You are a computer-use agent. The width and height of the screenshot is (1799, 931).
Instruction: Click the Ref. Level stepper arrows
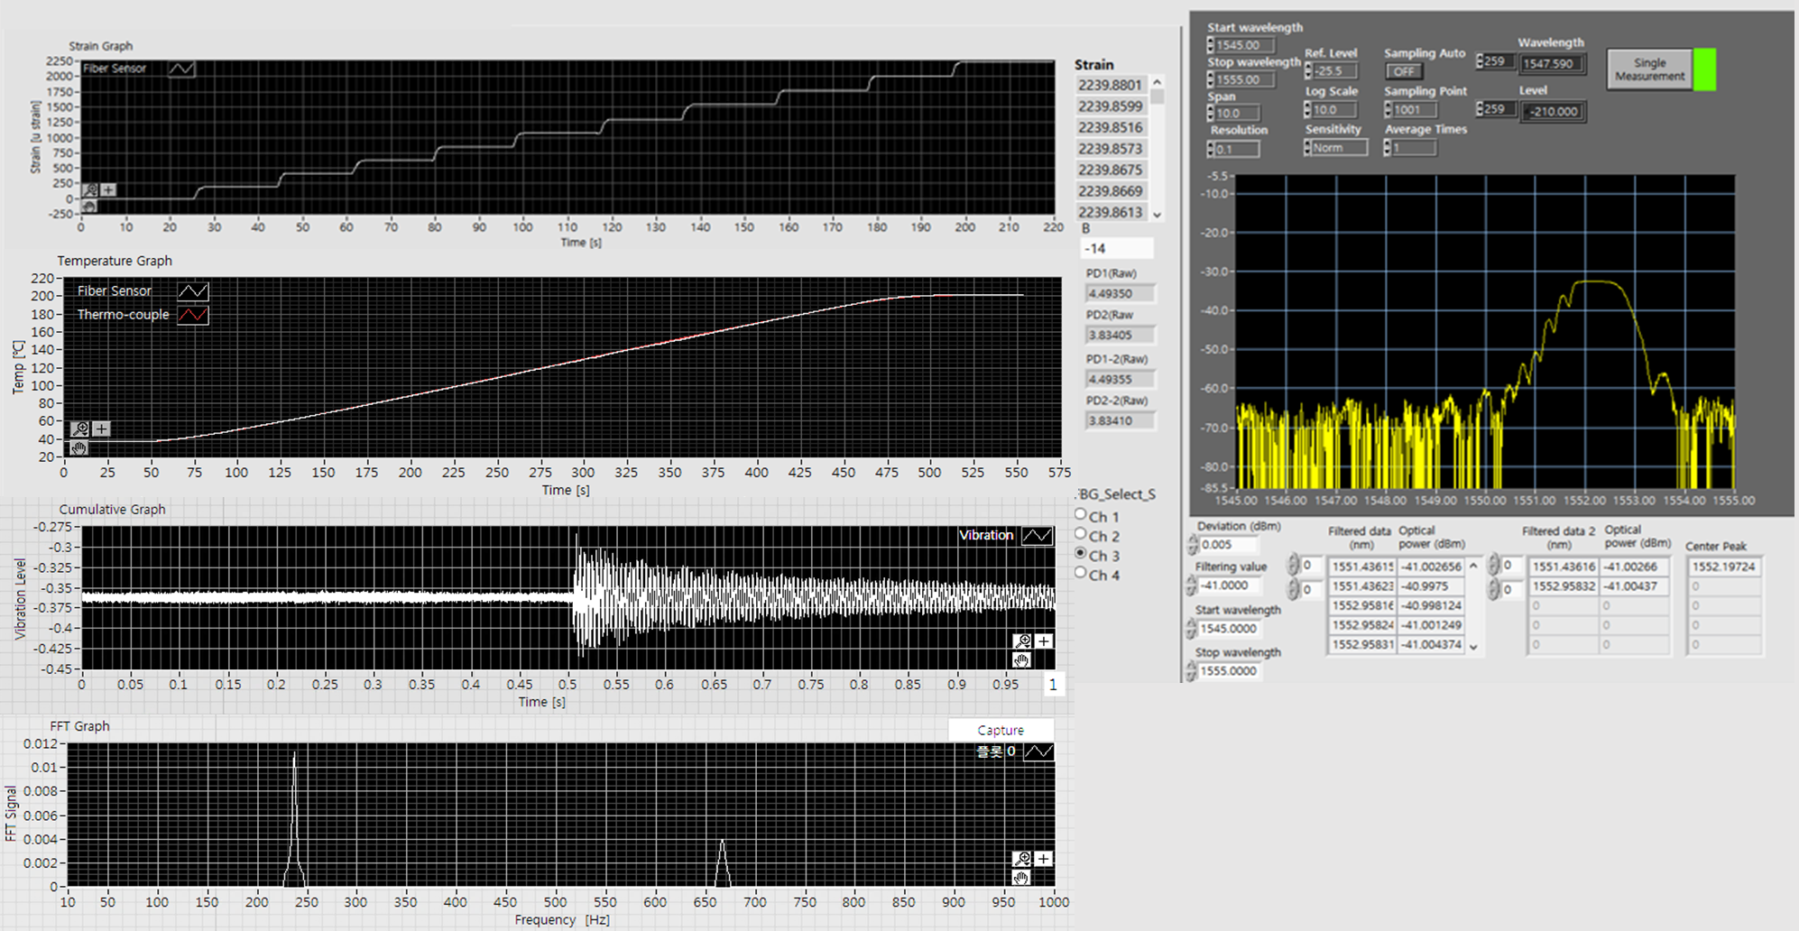[1308, 70]
